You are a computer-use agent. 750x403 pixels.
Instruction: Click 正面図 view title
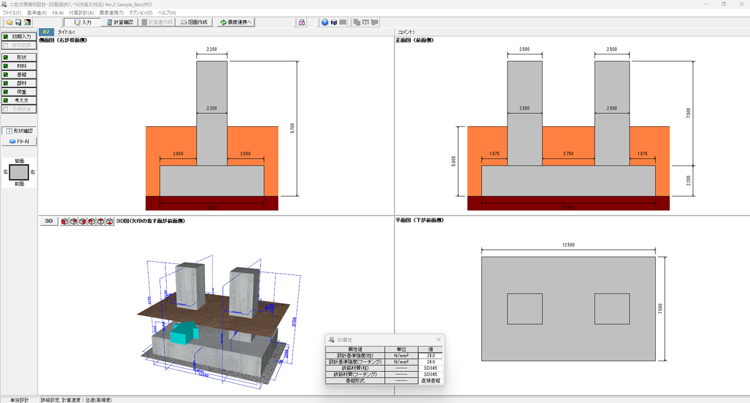[414, 40]
